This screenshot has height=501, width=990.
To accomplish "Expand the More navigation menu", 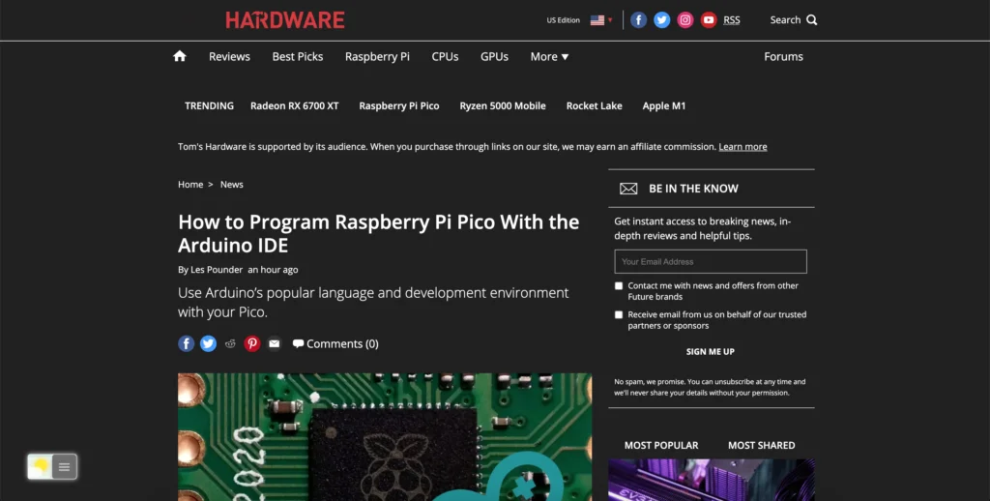I will (549, 57).
